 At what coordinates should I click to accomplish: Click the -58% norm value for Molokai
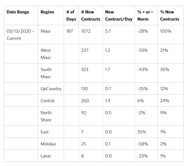coord(143,144)
